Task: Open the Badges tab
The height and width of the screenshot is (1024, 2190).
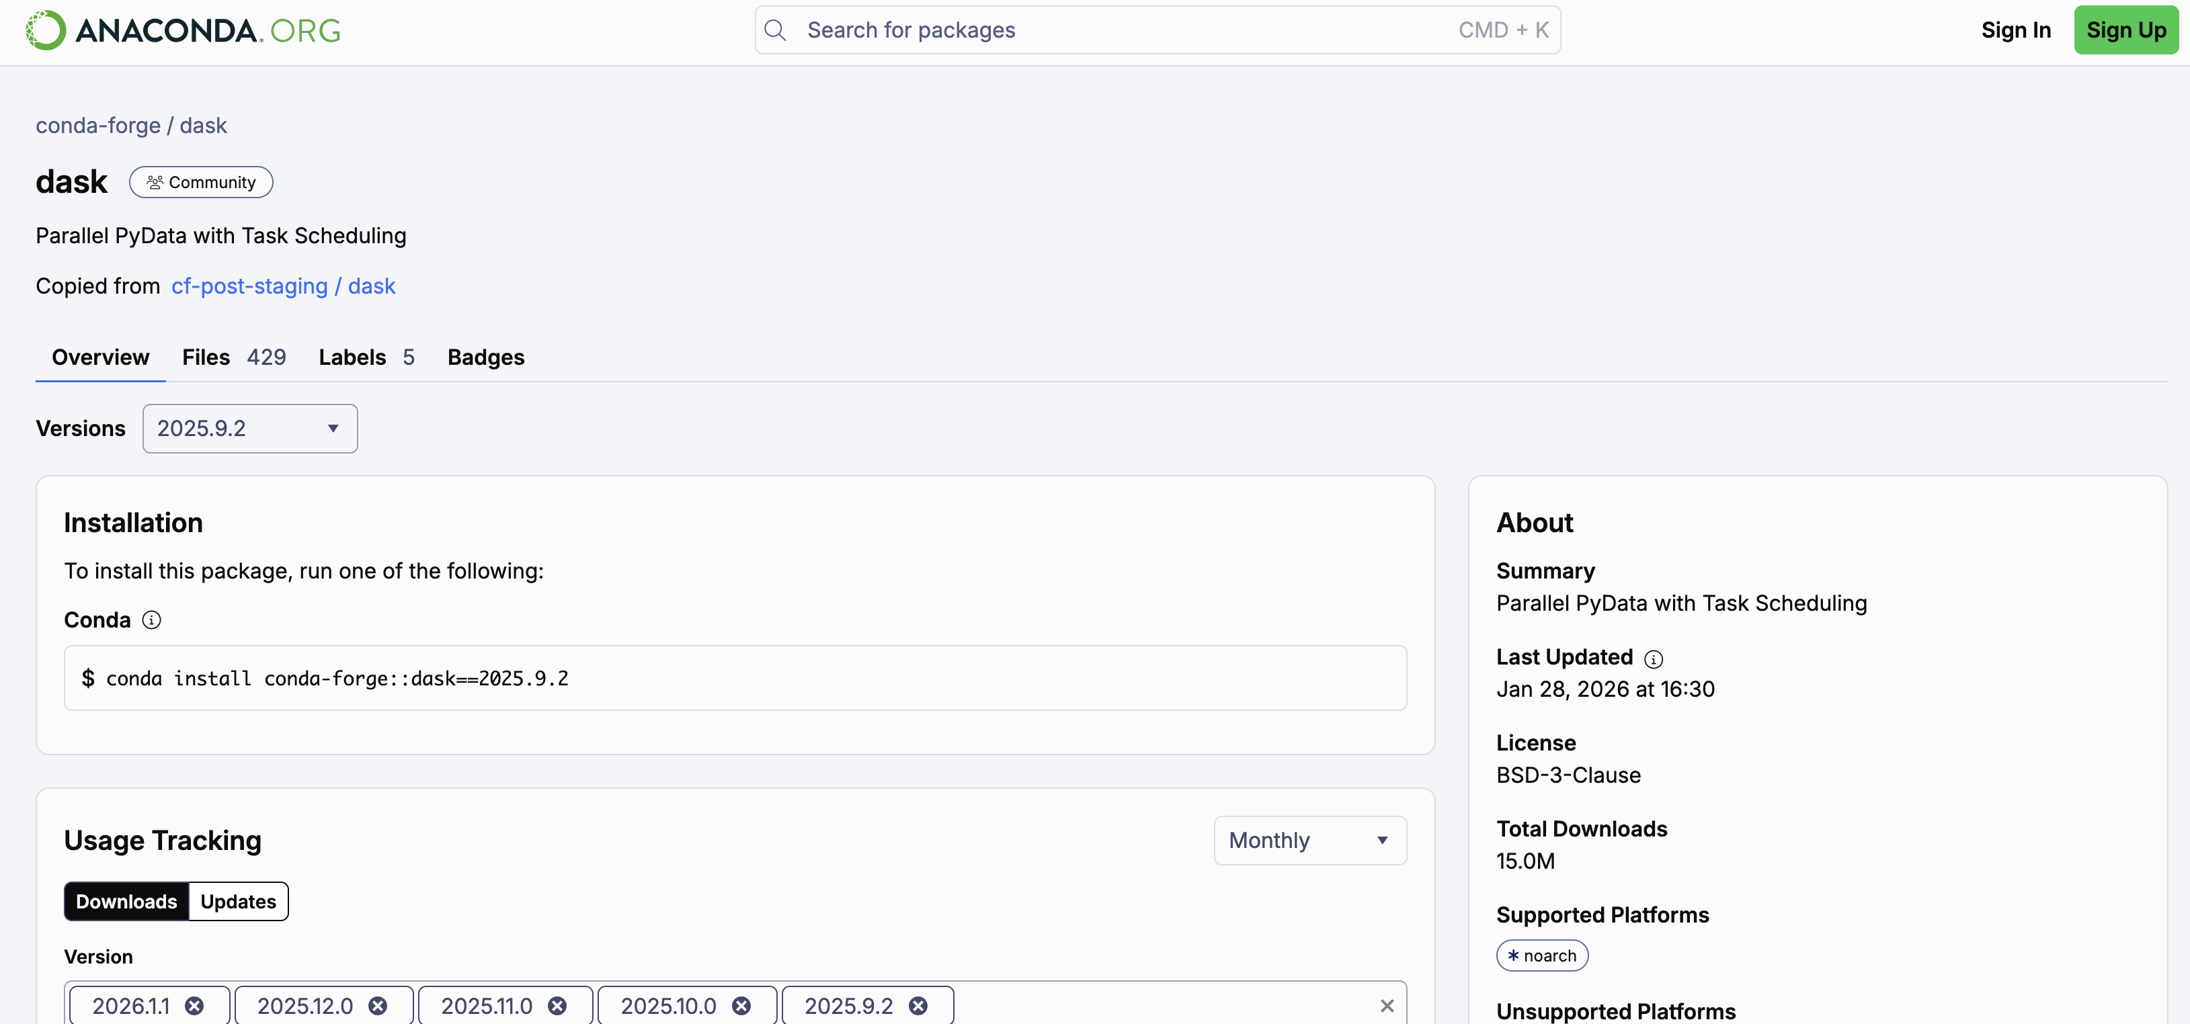Action: click(485, 357)
